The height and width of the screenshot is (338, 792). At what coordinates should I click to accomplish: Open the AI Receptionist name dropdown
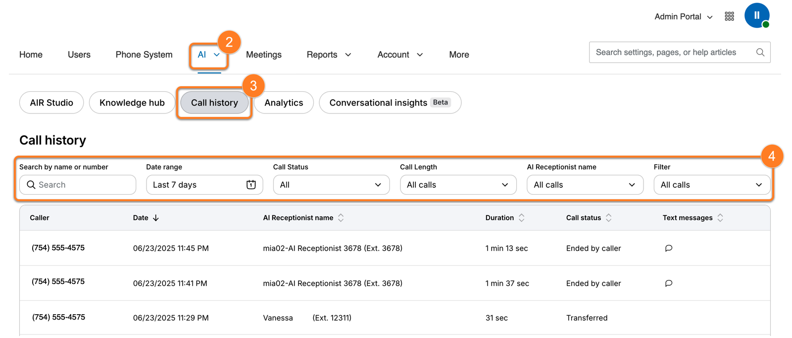pos(585,185)
